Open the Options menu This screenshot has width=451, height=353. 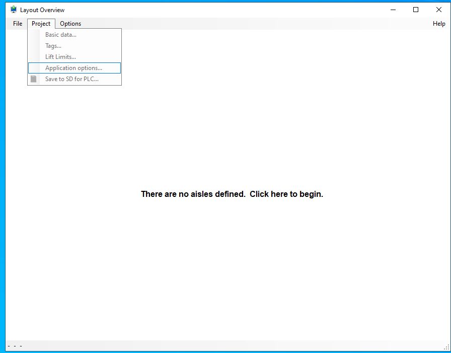(70, 24)
